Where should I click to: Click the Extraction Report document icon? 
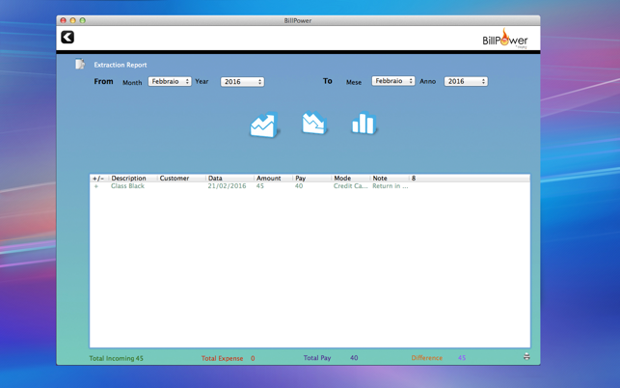click(x=80, y=64)
